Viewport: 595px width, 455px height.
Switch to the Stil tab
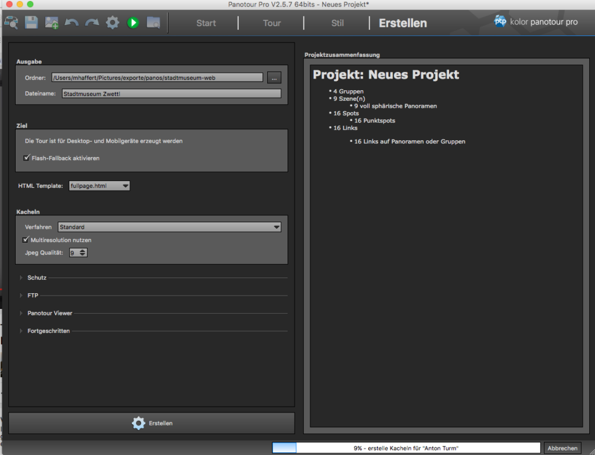coord(337,23)
